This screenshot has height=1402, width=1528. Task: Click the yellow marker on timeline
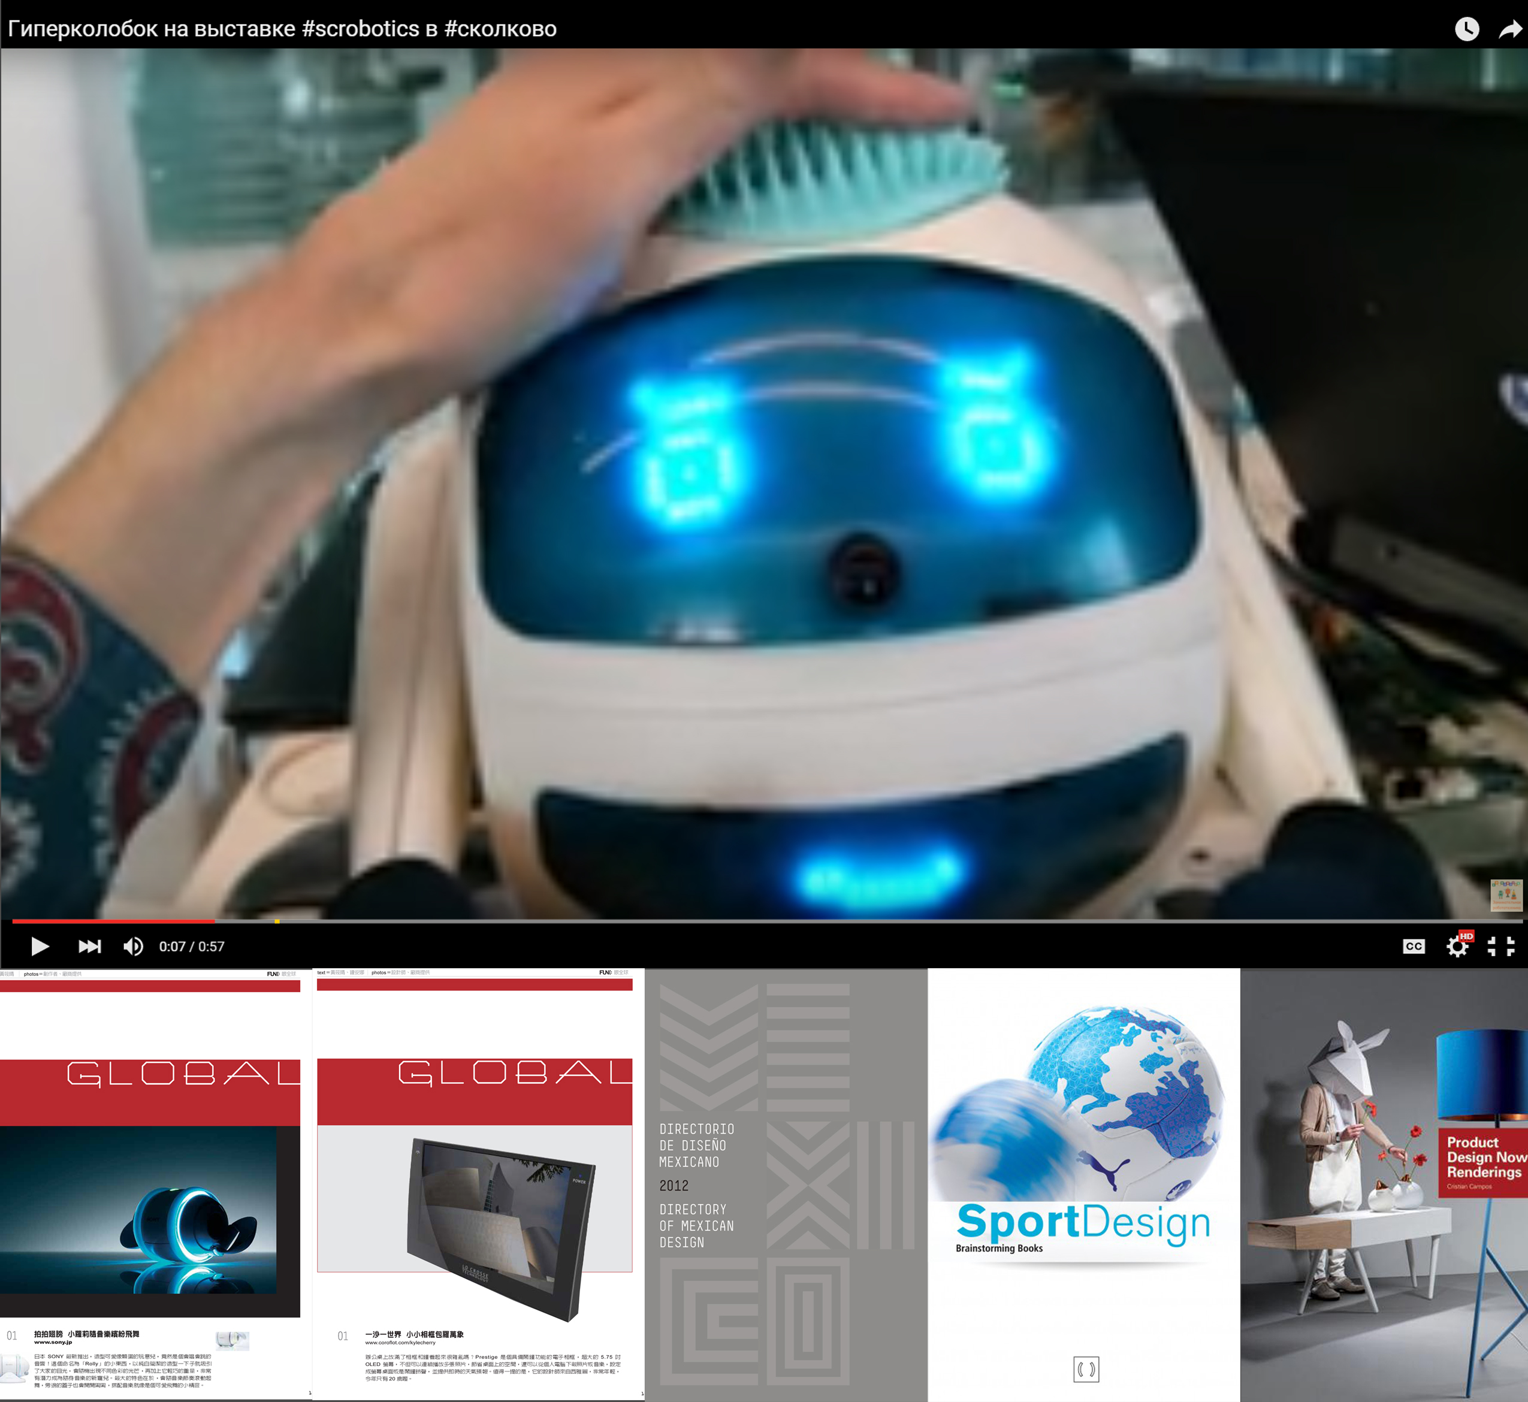click(277, 921)
